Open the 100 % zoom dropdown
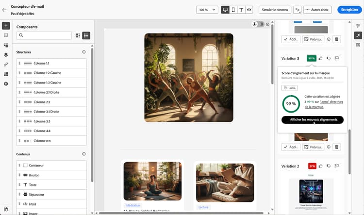This screenshot has height=215, width=364. coord(207,10)
